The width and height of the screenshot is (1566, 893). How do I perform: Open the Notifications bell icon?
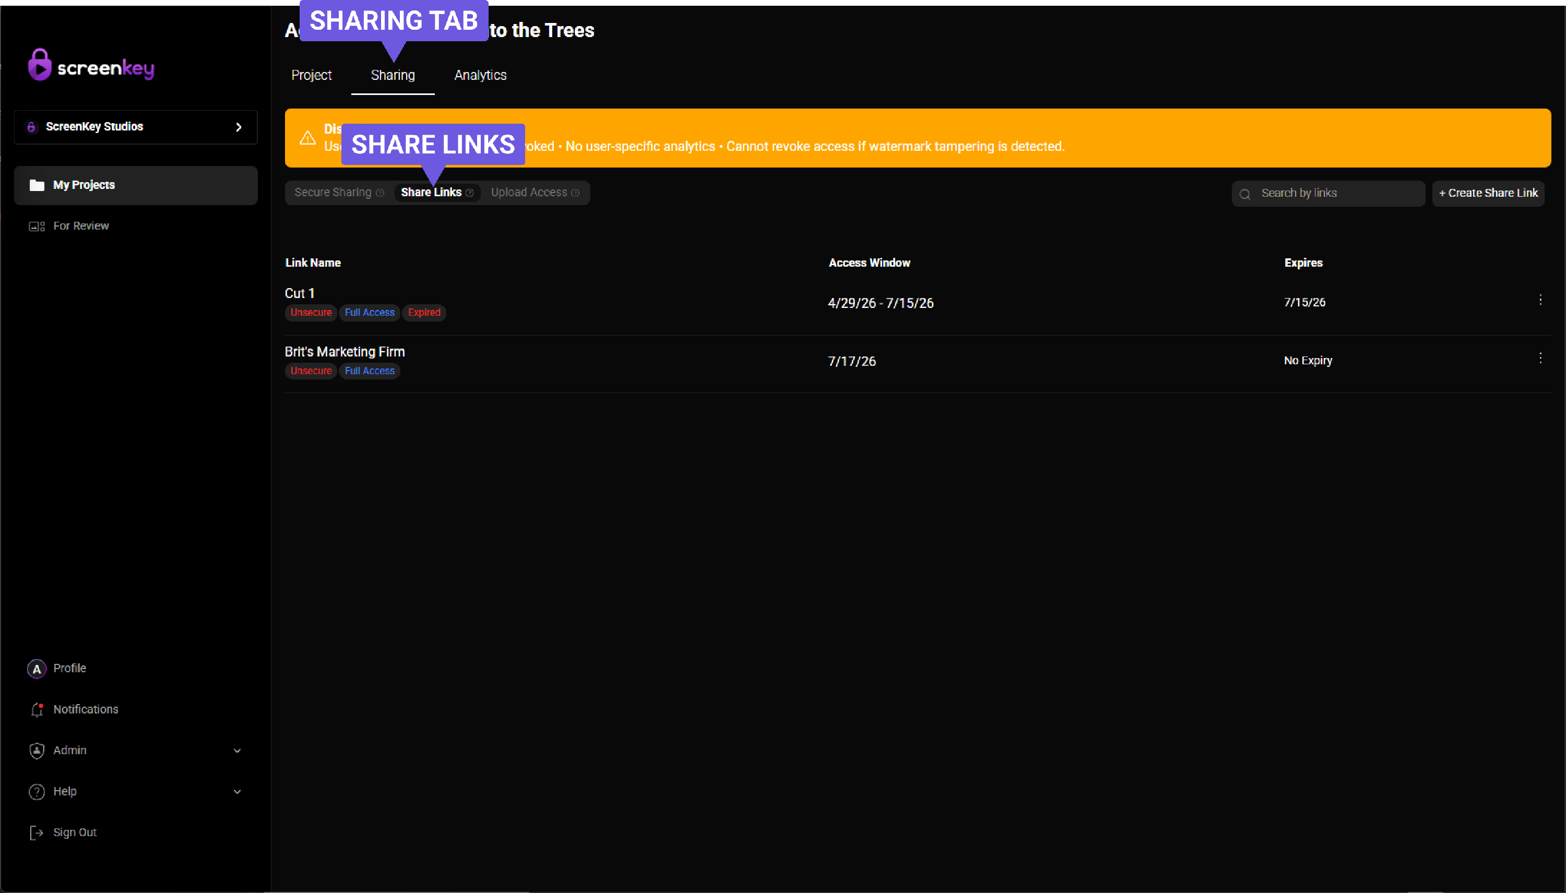(x=37, y=710)
